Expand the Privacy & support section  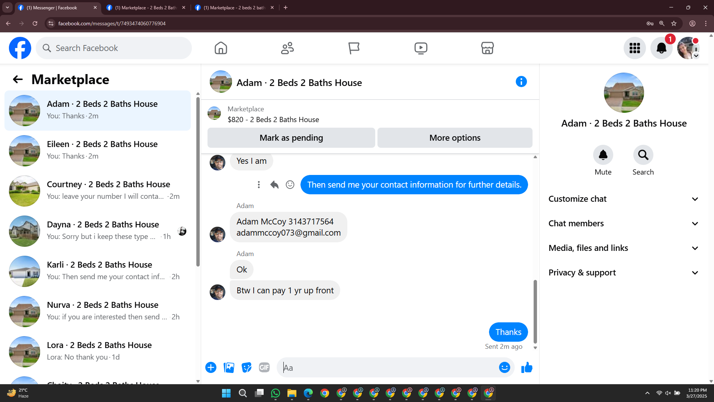[x=624, y=272]
